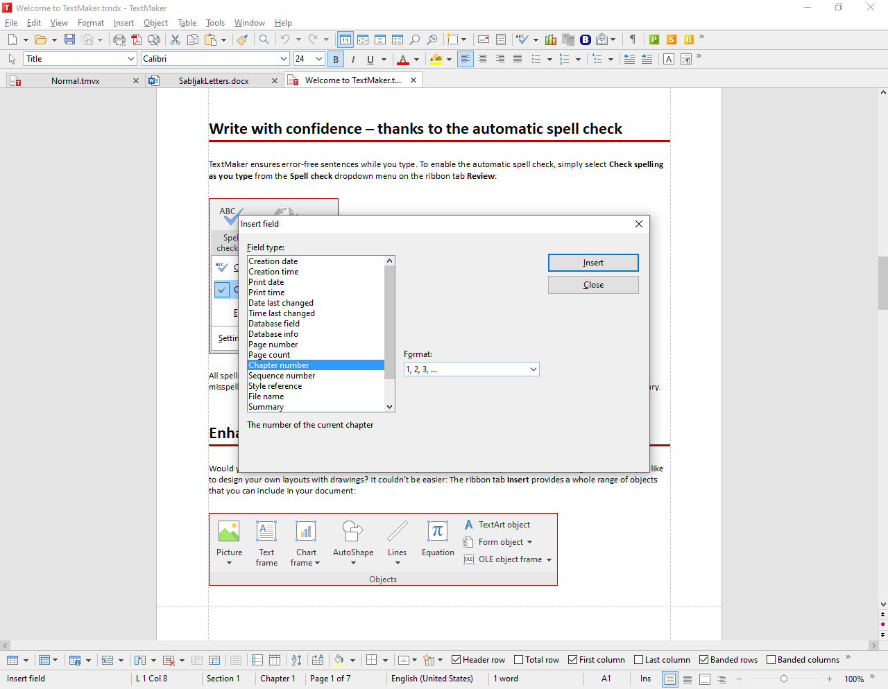Open the File menu
The height and width of the screenshot is (689, 888).
(11, 23)
